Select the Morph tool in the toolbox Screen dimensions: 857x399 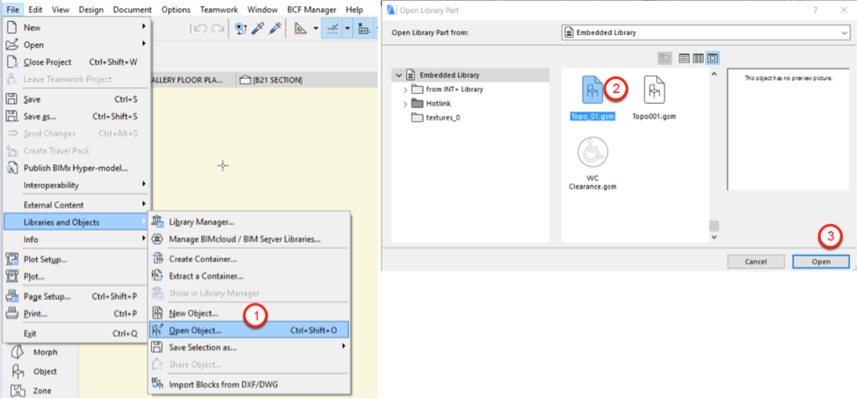pyautogui.click(x=35, y=352)
